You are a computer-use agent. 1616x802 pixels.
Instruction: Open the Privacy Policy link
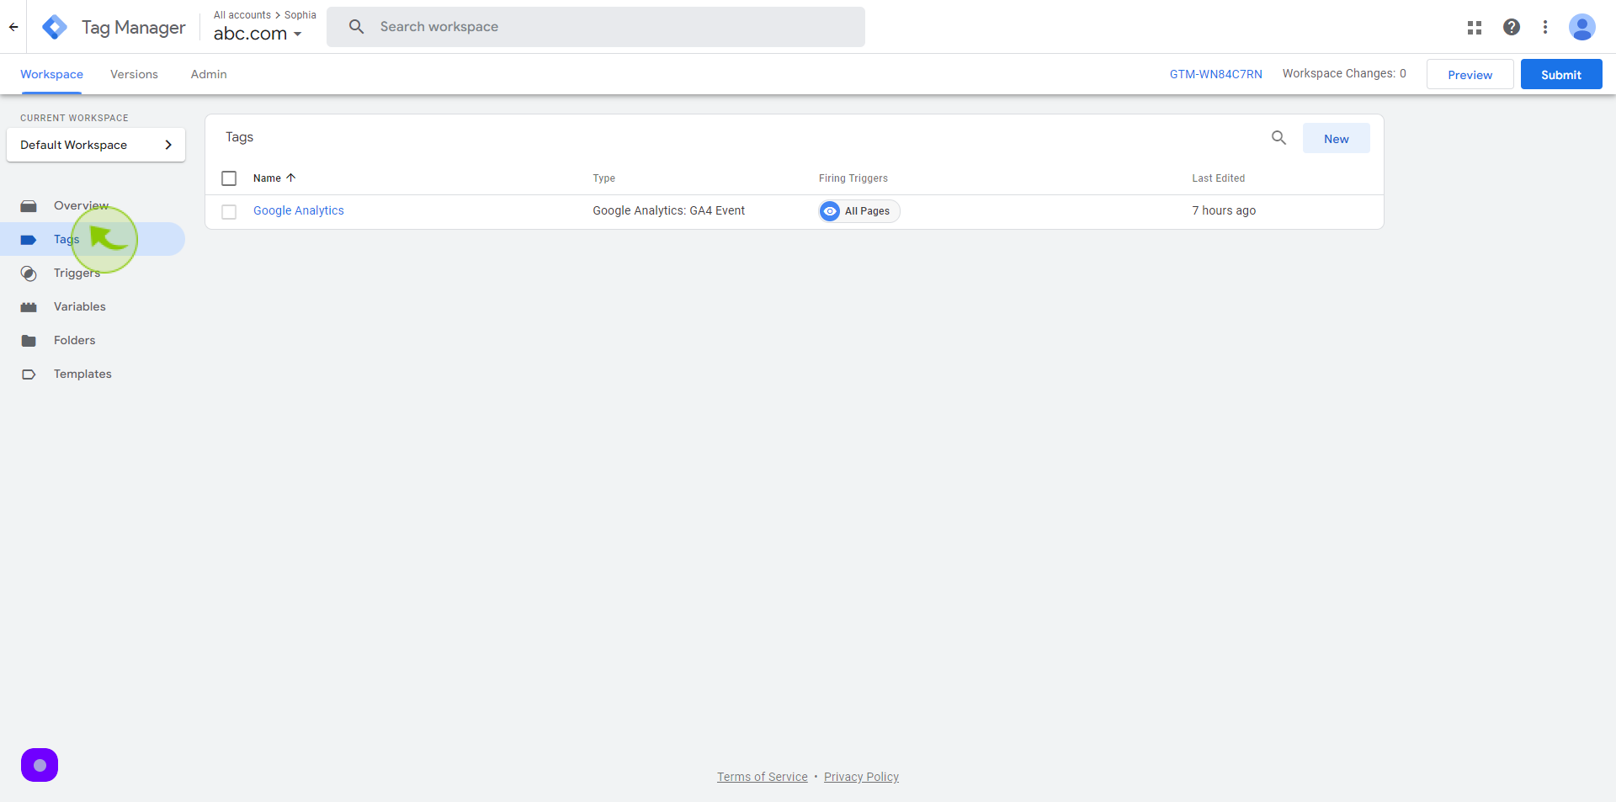click(x=861, y=777)
